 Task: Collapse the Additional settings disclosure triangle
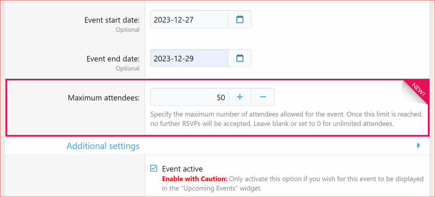(418, 145)
